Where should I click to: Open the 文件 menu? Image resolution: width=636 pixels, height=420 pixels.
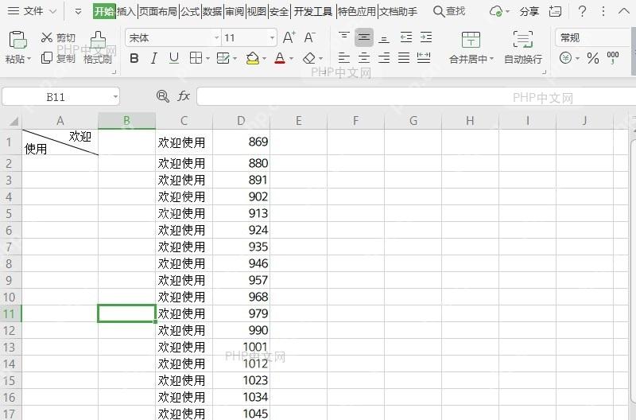(x=33, y=11)
